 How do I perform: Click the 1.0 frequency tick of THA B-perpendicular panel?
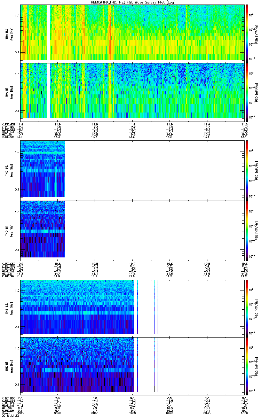point(17,16)
